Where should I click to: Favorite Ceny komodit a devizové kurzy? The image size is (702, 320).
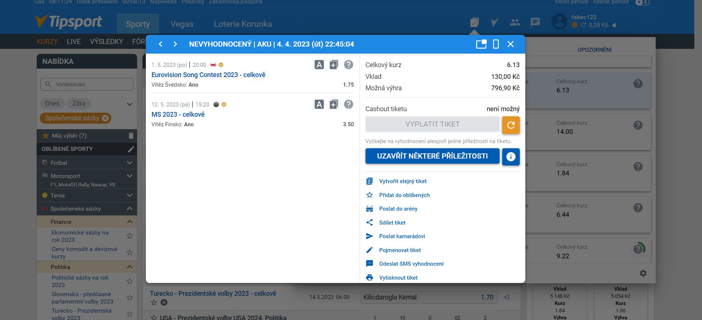(x=130, y=252)
